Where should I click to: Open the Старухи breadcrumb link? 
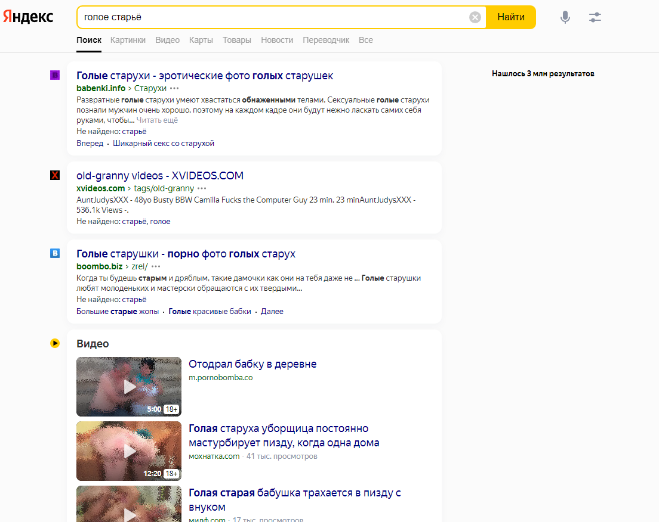pos(150,88)
